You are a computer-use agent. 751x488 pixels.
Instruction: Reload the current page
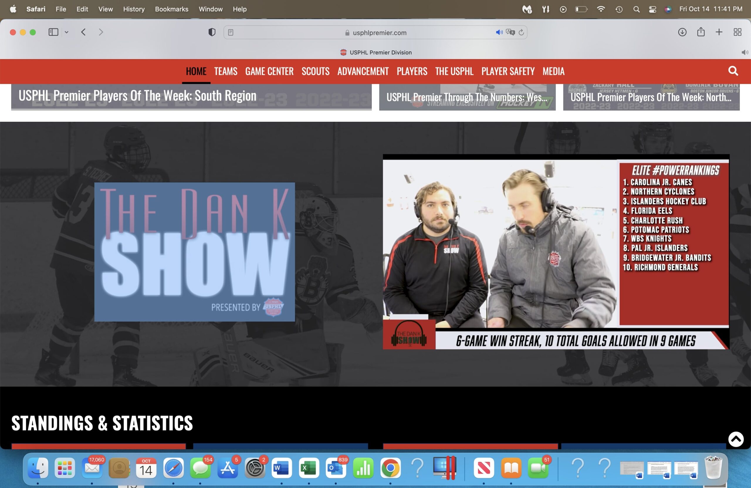tap(521, 32)
